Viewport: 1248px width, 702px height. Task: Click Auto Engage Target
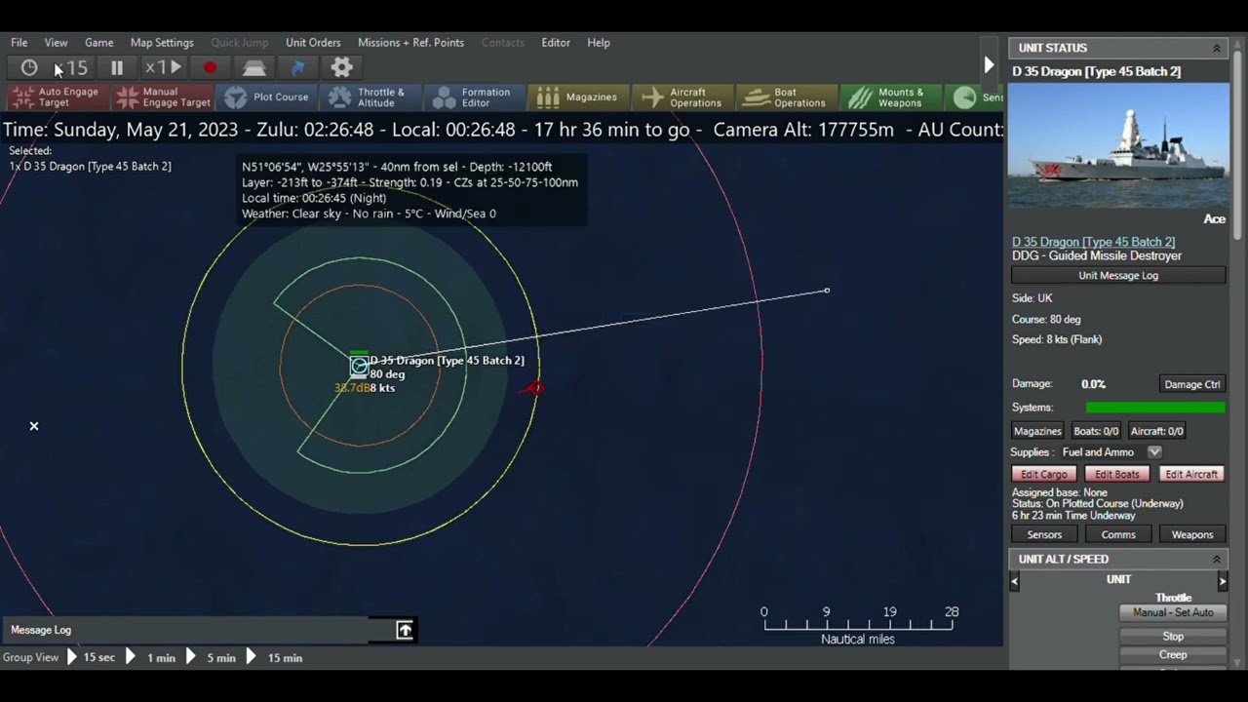coord(57,97)
